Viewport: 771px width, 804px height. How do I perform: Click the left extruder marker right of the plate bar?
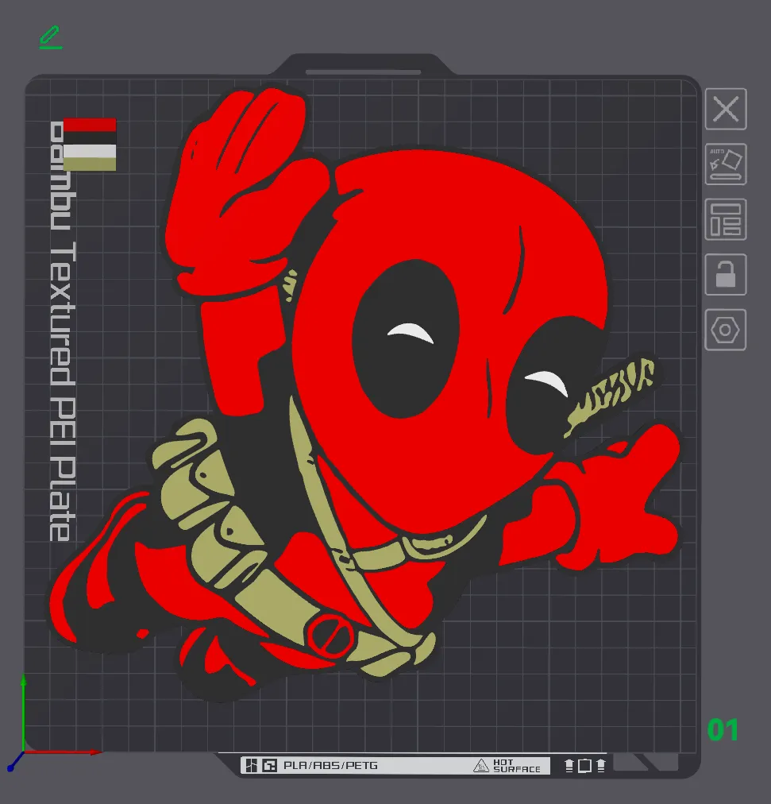point(569,764)
